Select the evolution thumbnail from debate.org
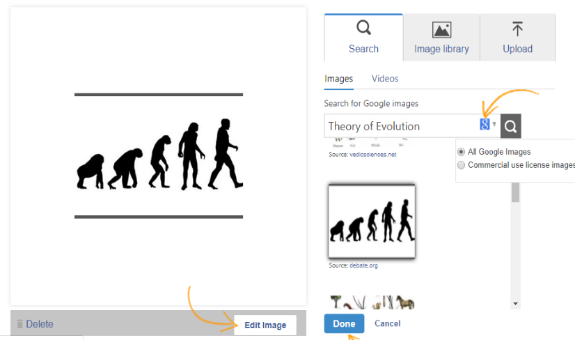 pyautogui.click(x=372, y=221)
